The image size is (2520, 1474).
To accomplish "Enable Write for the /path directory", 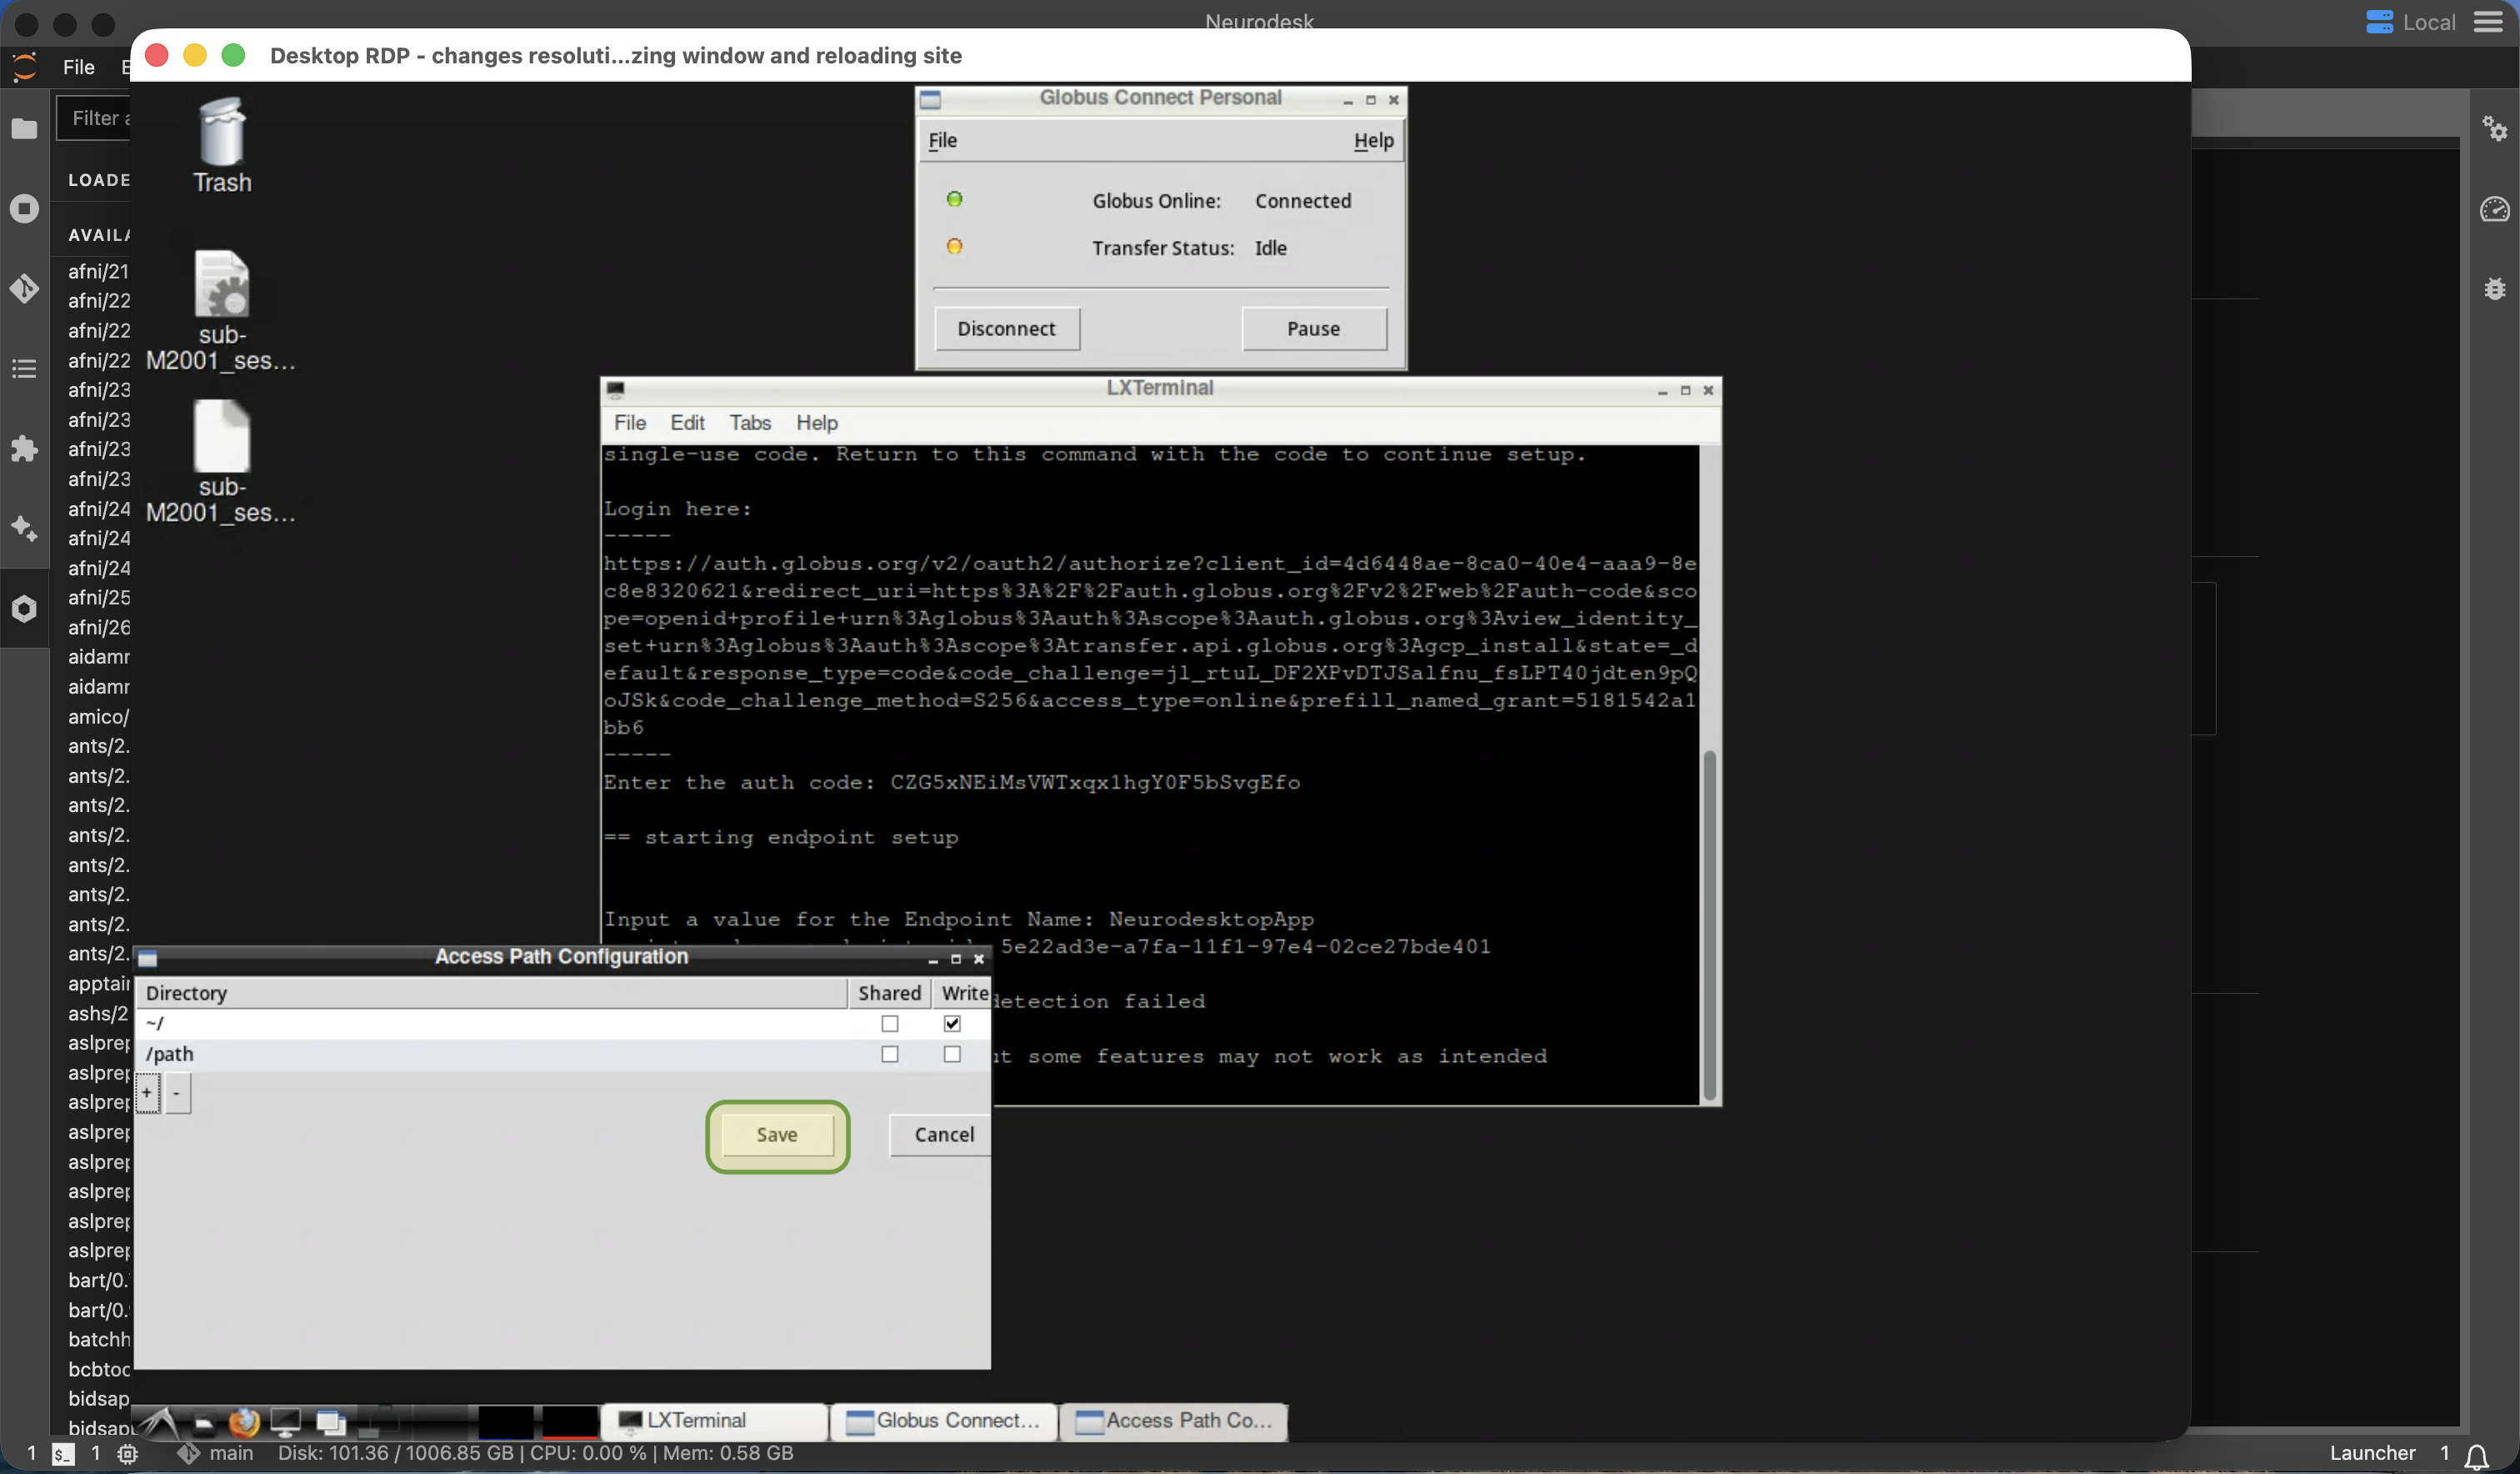I will (951, 1054).
